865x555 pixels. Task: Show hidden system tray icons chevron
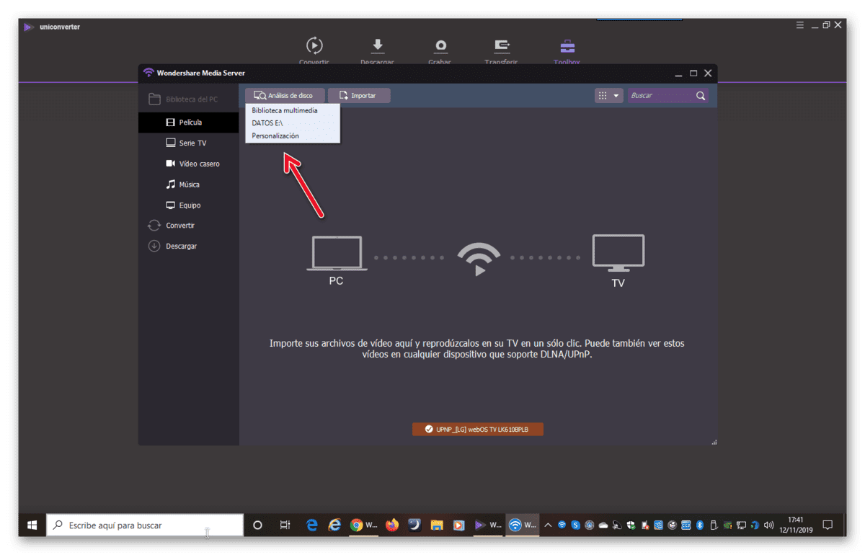548,525
